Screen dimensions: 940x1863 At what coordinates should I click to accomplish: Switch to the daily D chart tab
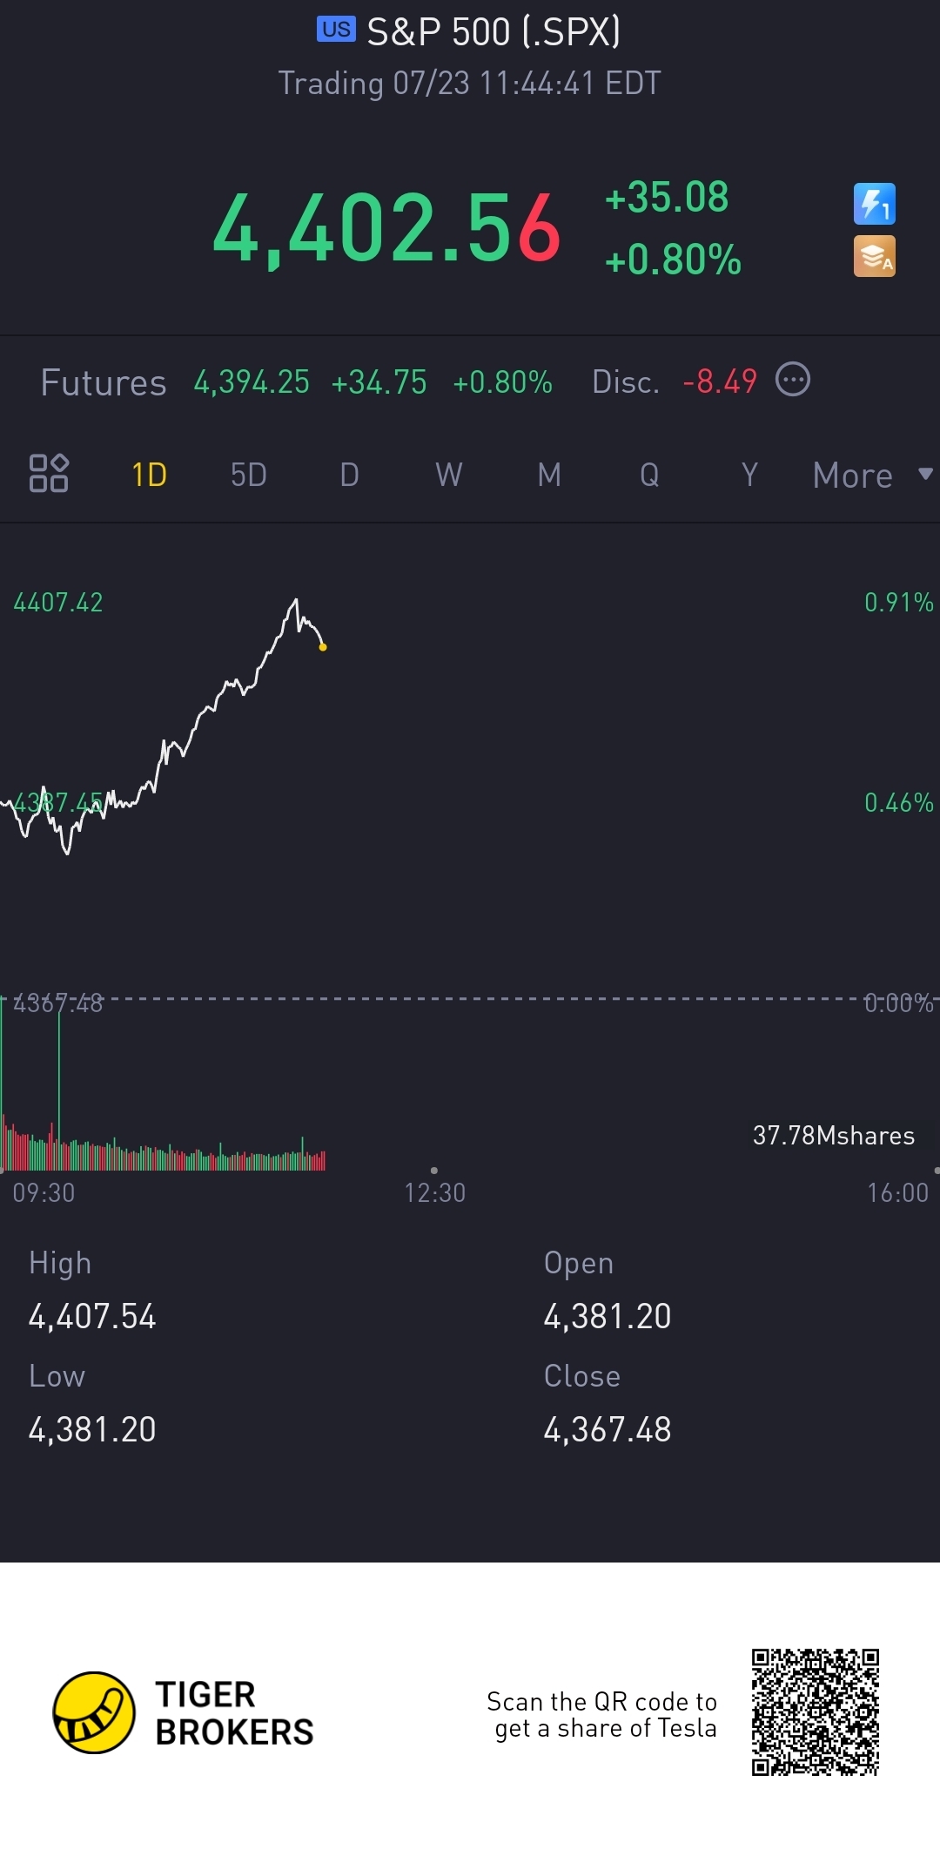[x=349, y=475]
